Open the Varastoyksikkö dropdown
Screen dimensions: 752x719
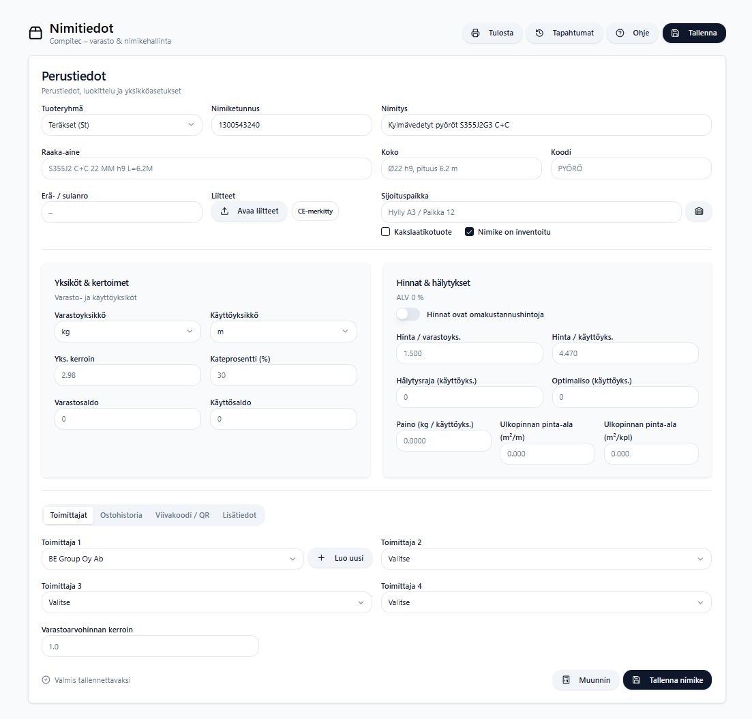coord(127,332)
